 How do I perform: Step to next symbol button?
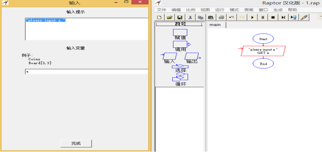(283, 18)
